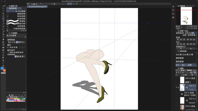Click first 均分 distribute button
The width and height of the screenshot is (198, 111).
[178, 44]
